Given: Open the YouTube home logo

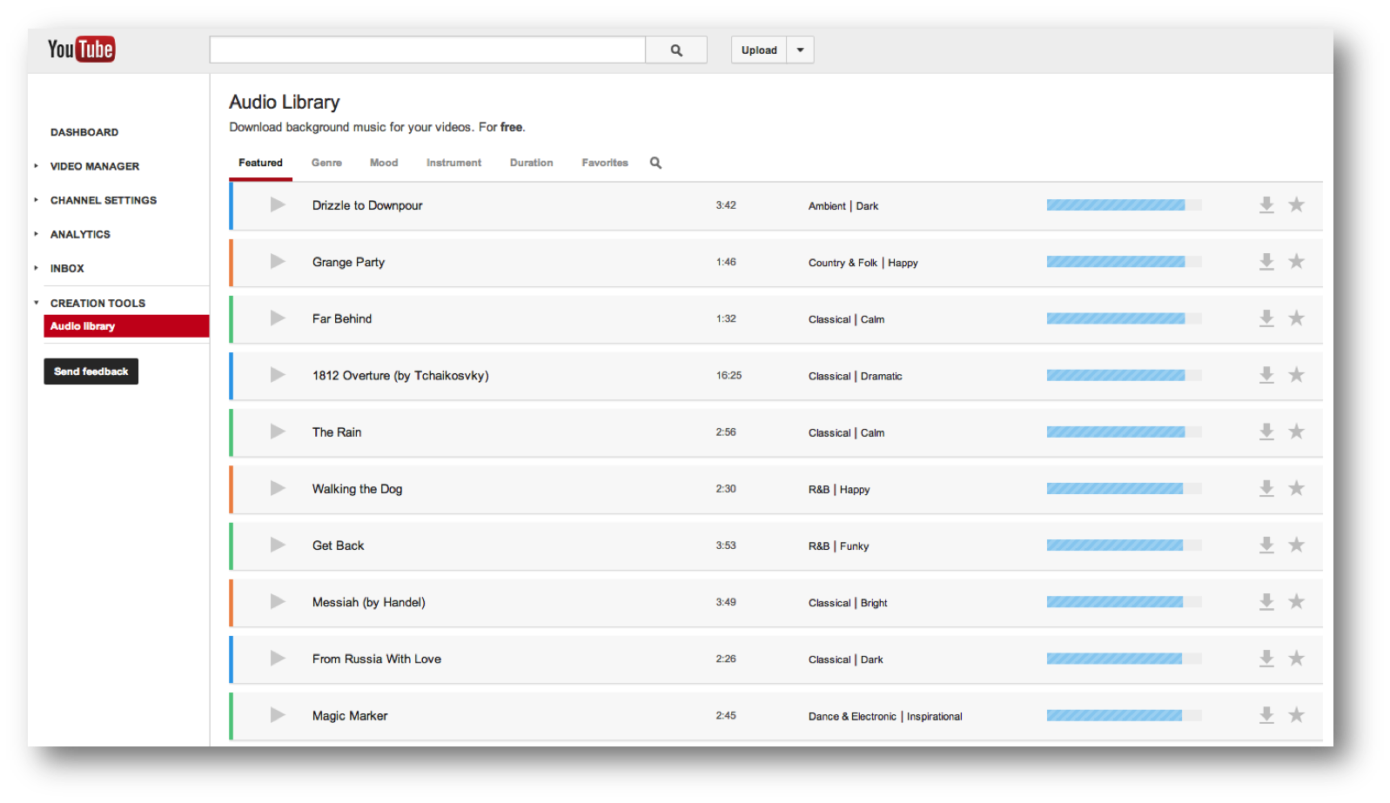Looking at the screenshot, I should point(81,50).
